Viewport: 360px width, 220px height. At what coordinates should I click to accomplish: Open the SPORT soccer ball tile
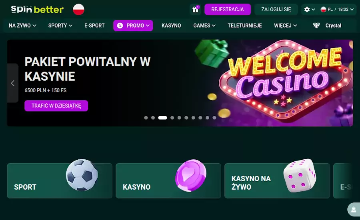[60, 181]
